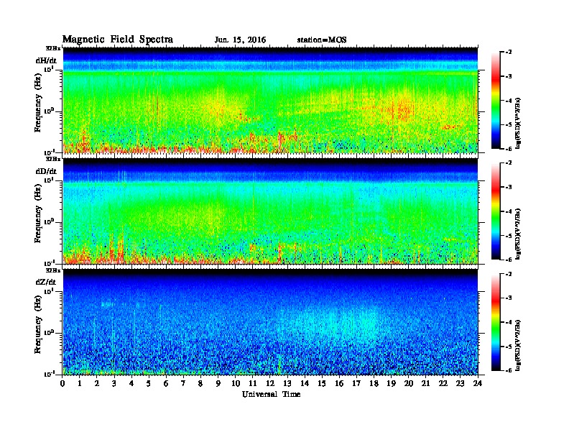Click the 10^1 frequency tick of dZ/dt panel
The image size is (569, 440).
point(49,291)
